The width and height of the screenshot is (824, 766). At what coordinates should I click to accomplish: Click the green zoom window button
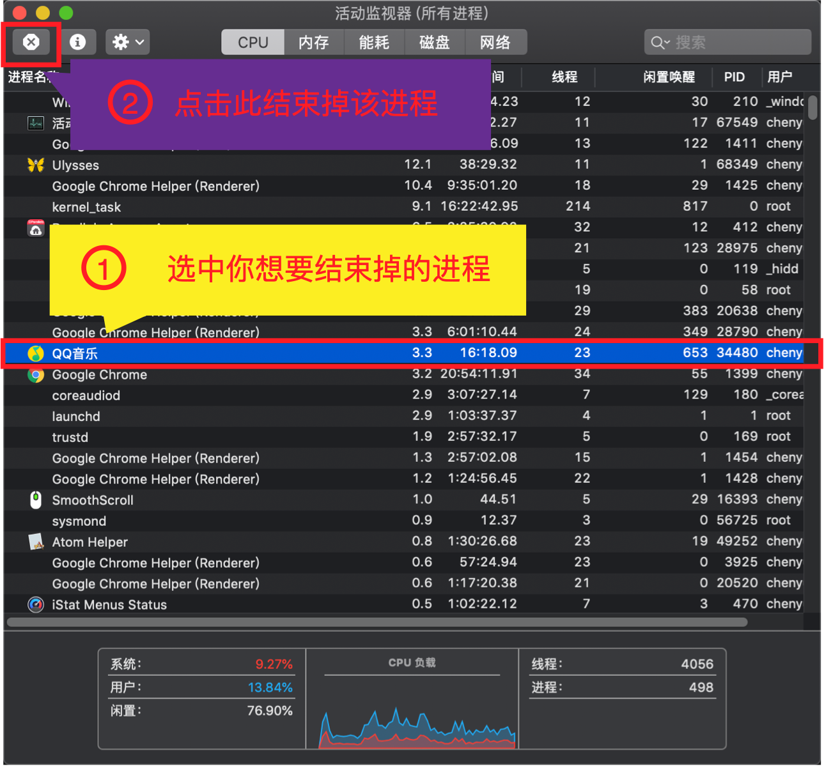click(x=66, y=13)
